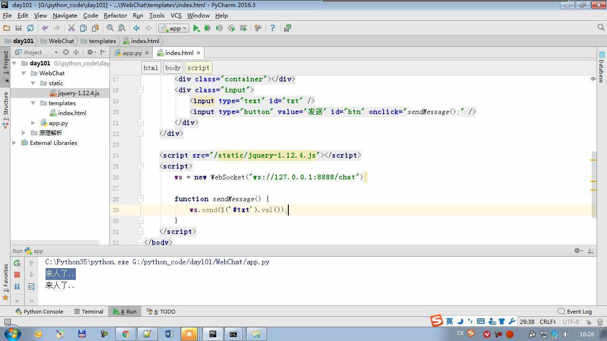607x341 pixels.
Task: Toggle the Database tool window on the right
Action: [601, 67]
